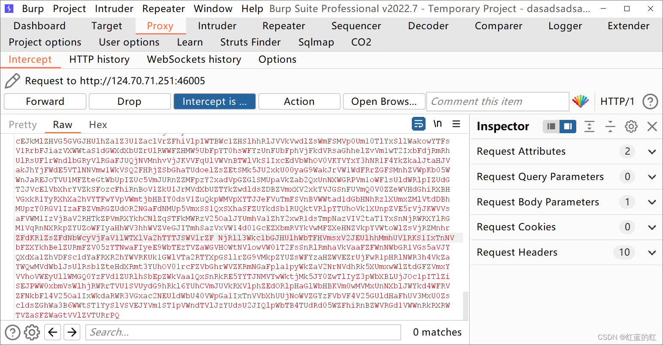Toggle the word wrap icon in editor

tap(419, 124)
